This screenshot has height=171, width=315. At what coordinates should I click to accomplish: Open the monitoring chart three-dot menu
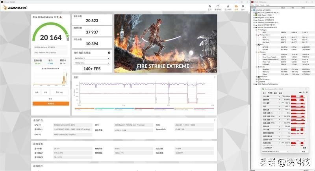pyautogui.click(x=215, y=77)
